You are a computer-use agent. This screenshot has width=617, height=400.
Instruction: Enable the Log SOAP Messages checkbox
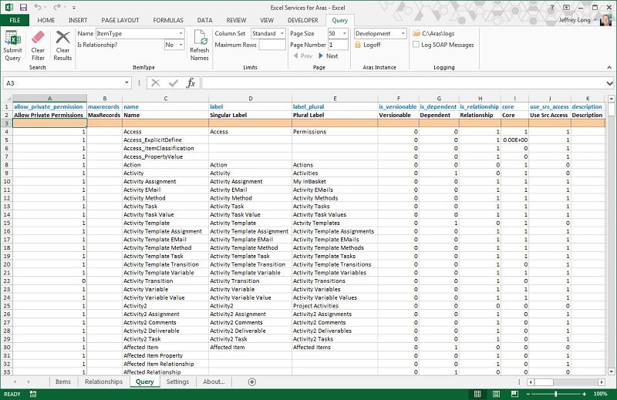point(416,45)
